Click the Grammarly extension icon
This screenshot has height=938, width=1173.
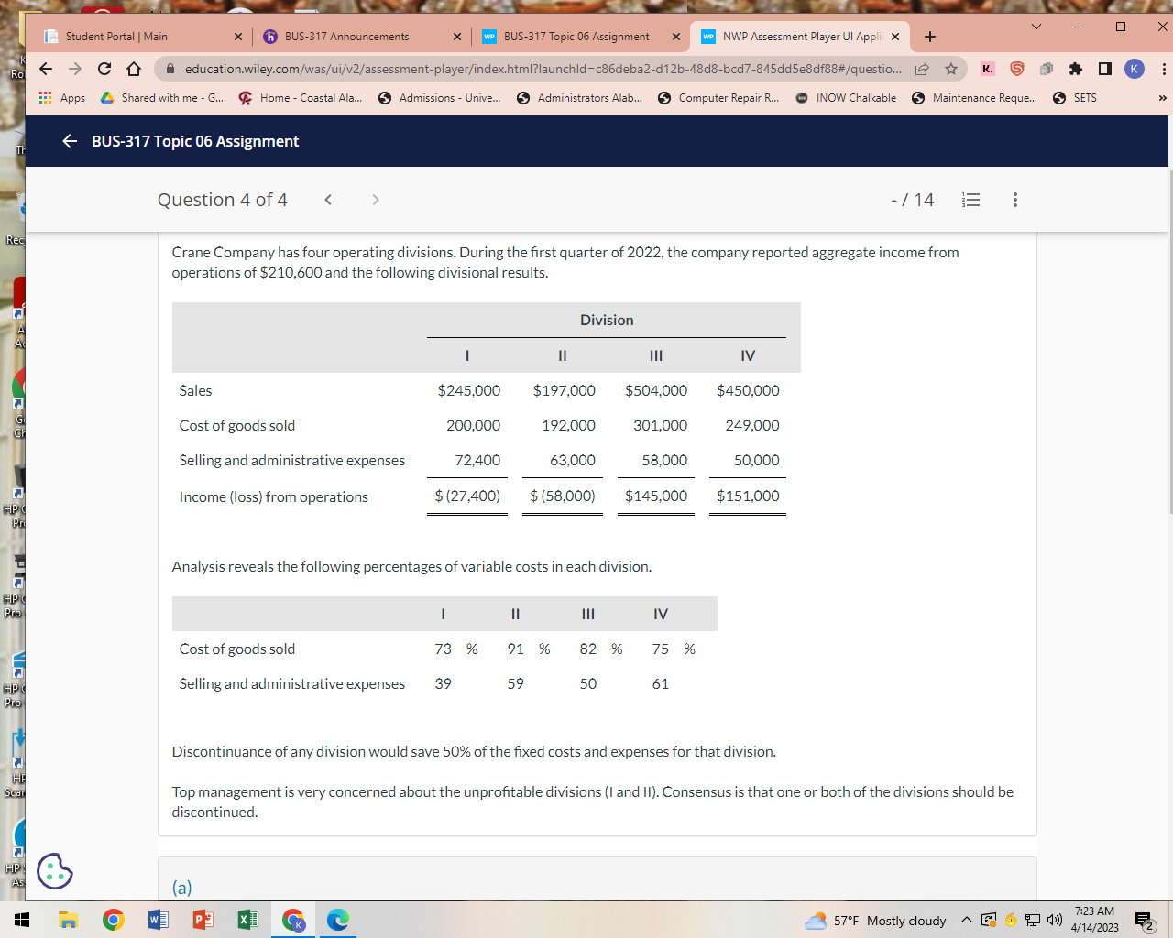[x=1017, y=69]
